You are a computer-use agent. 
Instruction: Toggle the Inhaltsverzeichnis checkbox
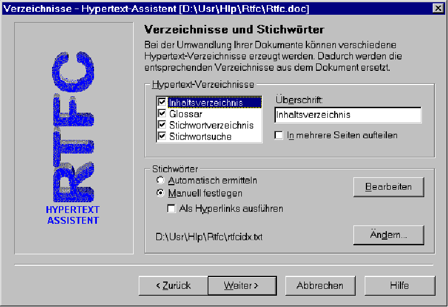pyautogui.click(x=163, y=103)
